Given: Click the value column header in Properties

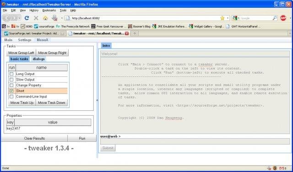Looking at the screenshot, I should point(53,122).
